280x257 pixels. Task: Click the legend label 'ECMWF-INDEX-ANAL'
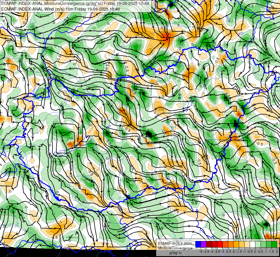point(175,244)
